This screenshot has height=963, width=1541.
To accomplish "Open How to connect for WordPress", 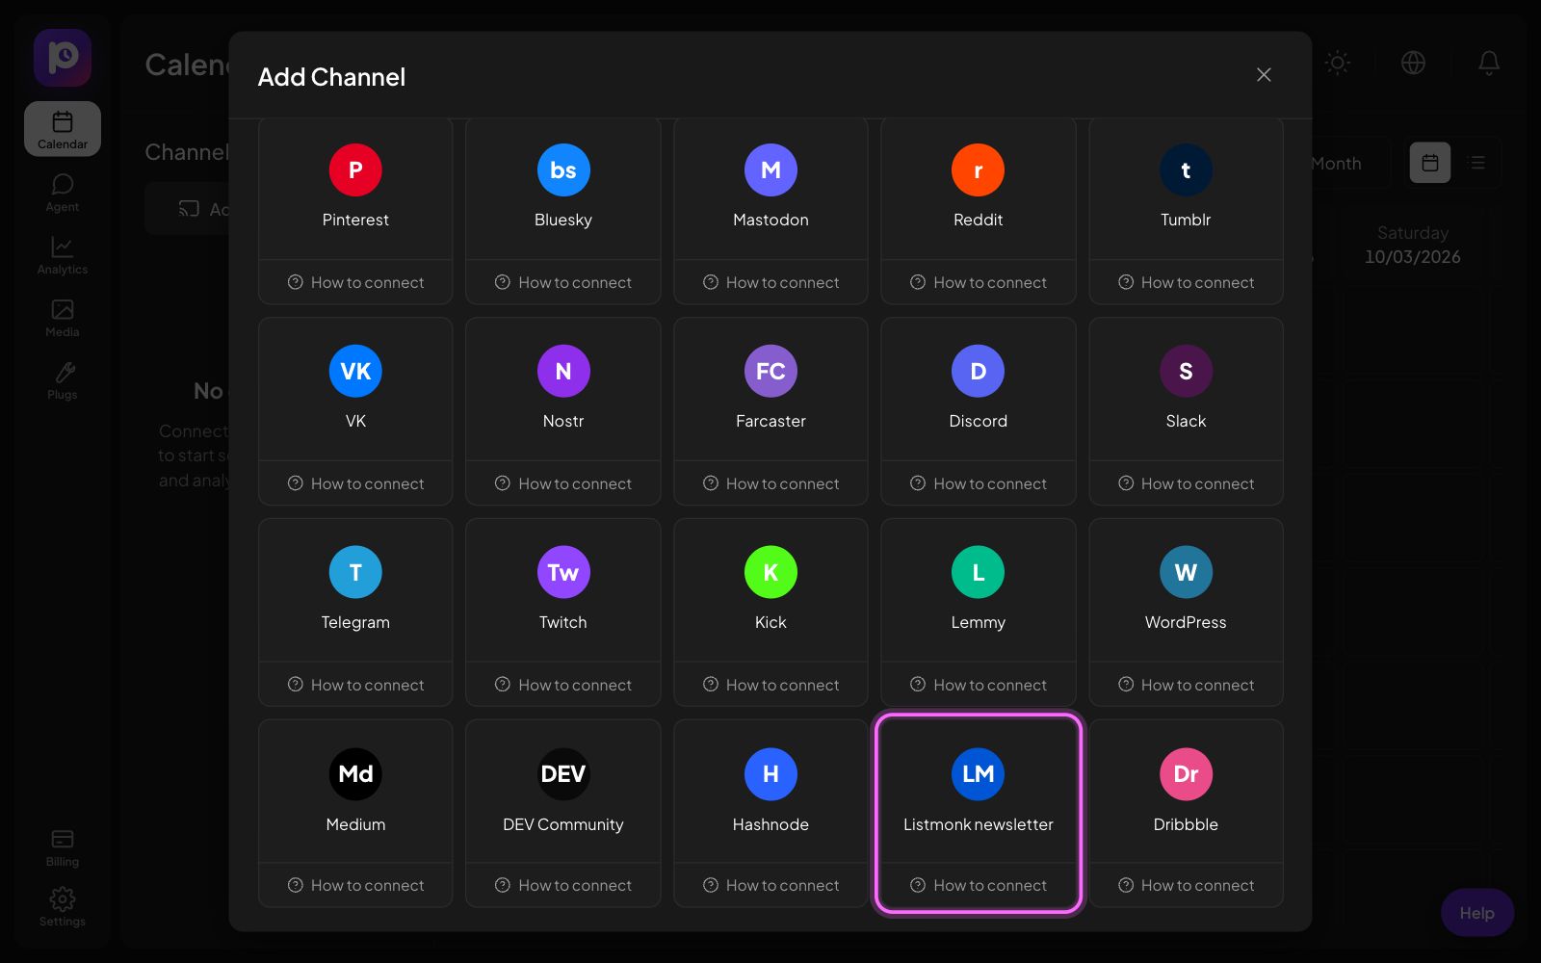I will pyautogui.click(x=1186, y=685).
